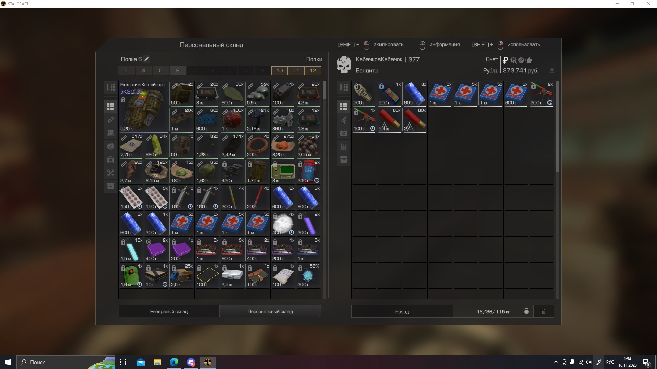Filter warehouse by backpacks and armor icon

click(111, 133)
